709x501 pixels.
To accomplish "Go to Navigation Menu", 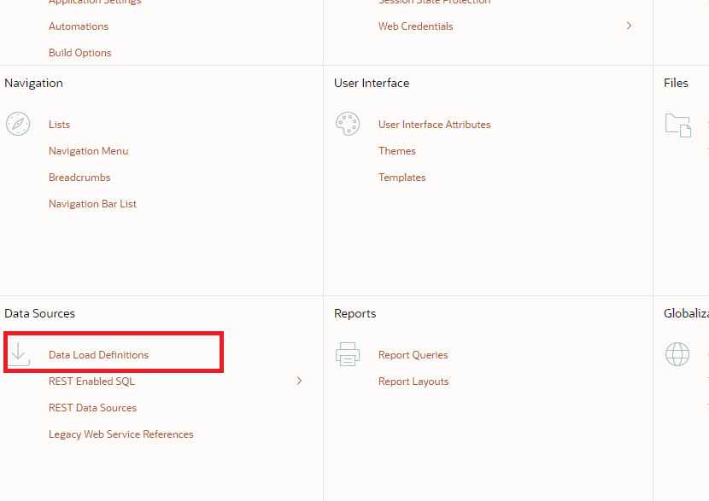I will 88,151.
